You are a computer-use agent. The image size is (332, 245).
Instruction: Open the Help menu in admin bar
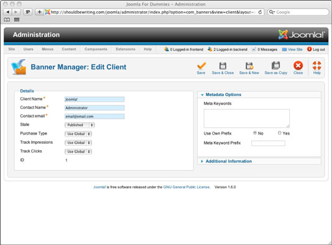148,49
